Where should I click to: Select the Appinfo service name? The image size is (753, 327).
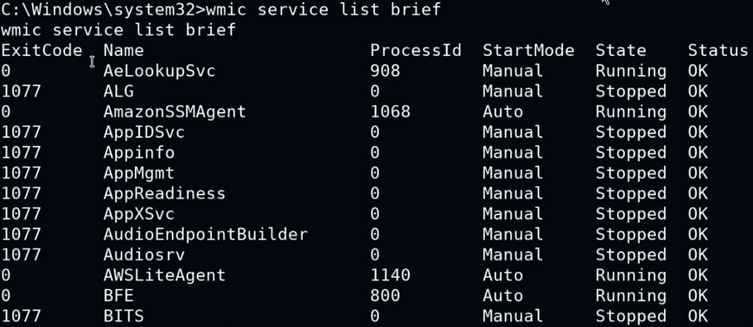(x=139, y=153)
